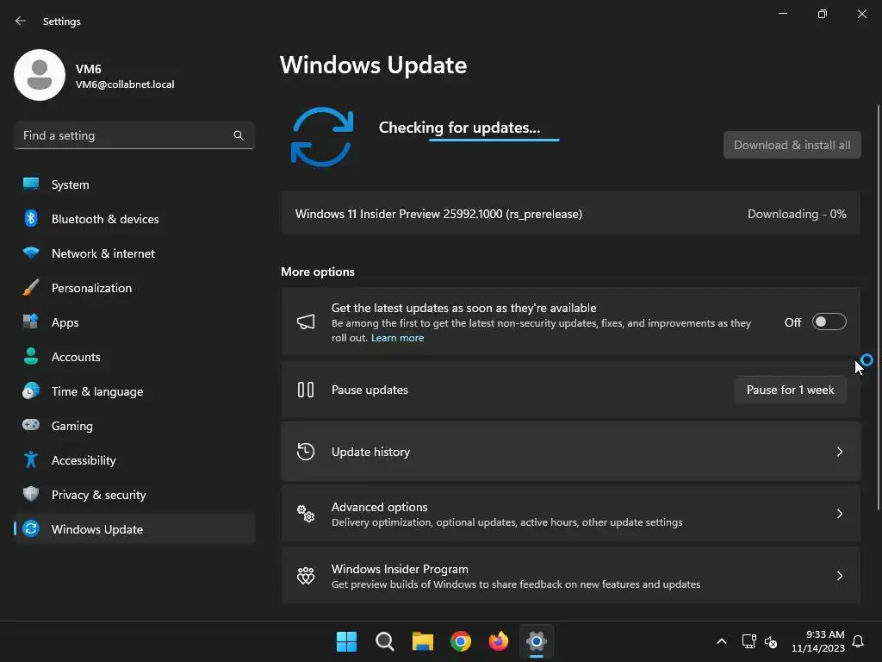Screen dimensions: 882x662
Task: Expand the Advanced options chevron
Action: (x=839, y=514)
